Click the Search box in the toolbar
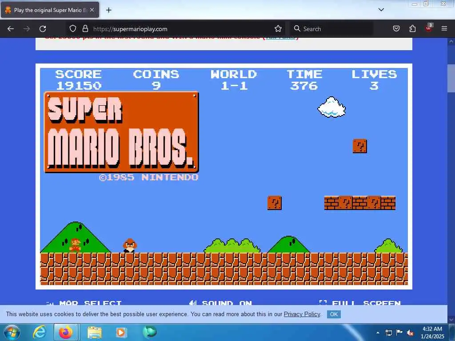 [x=331, y=29]
